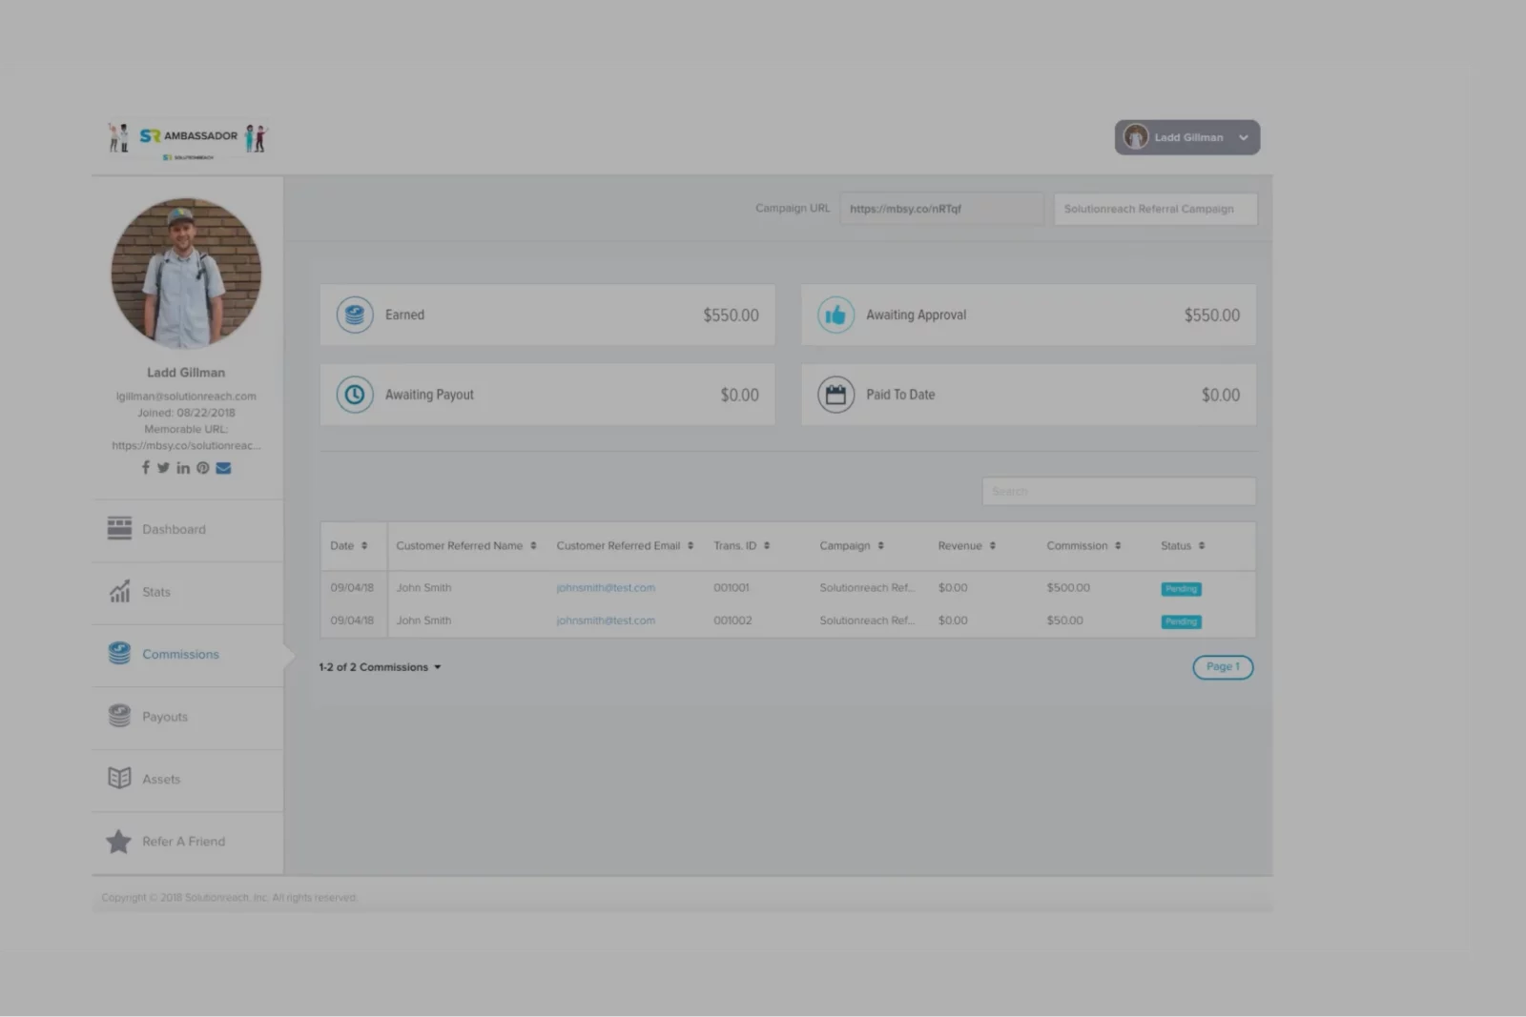
Task: Click the large profile photo
Action: [x=186, y=273]
